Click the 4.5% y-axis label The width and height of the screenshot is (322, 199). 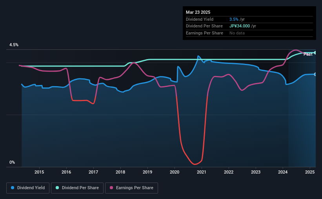tap(14, 45)
